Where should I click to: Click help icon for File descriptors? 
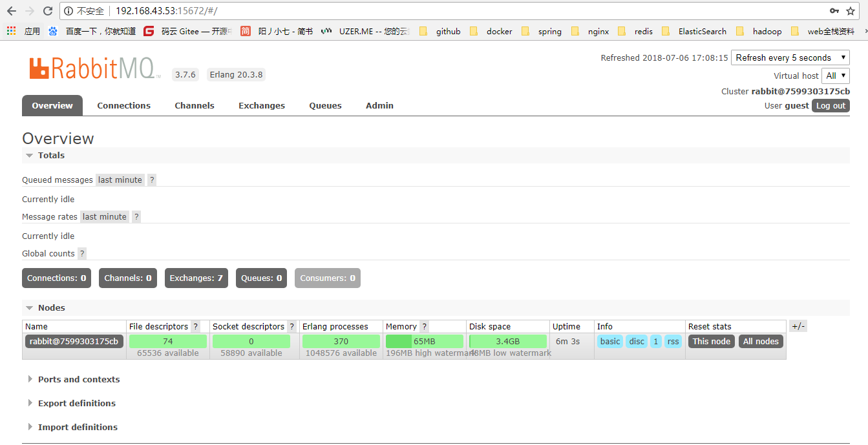point(196,327)
